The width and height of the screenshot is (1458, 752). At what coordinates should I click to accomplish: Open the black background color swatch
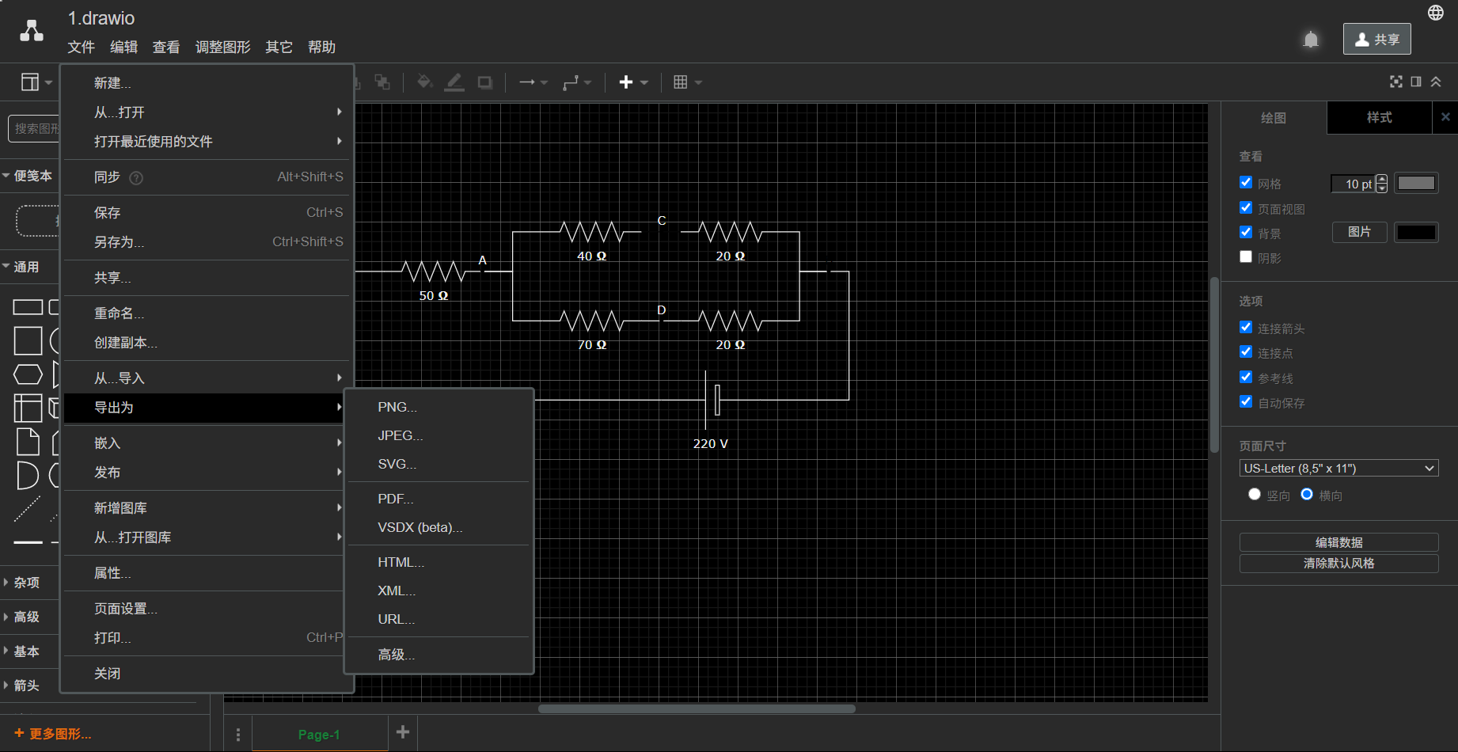coord(1416,233)
